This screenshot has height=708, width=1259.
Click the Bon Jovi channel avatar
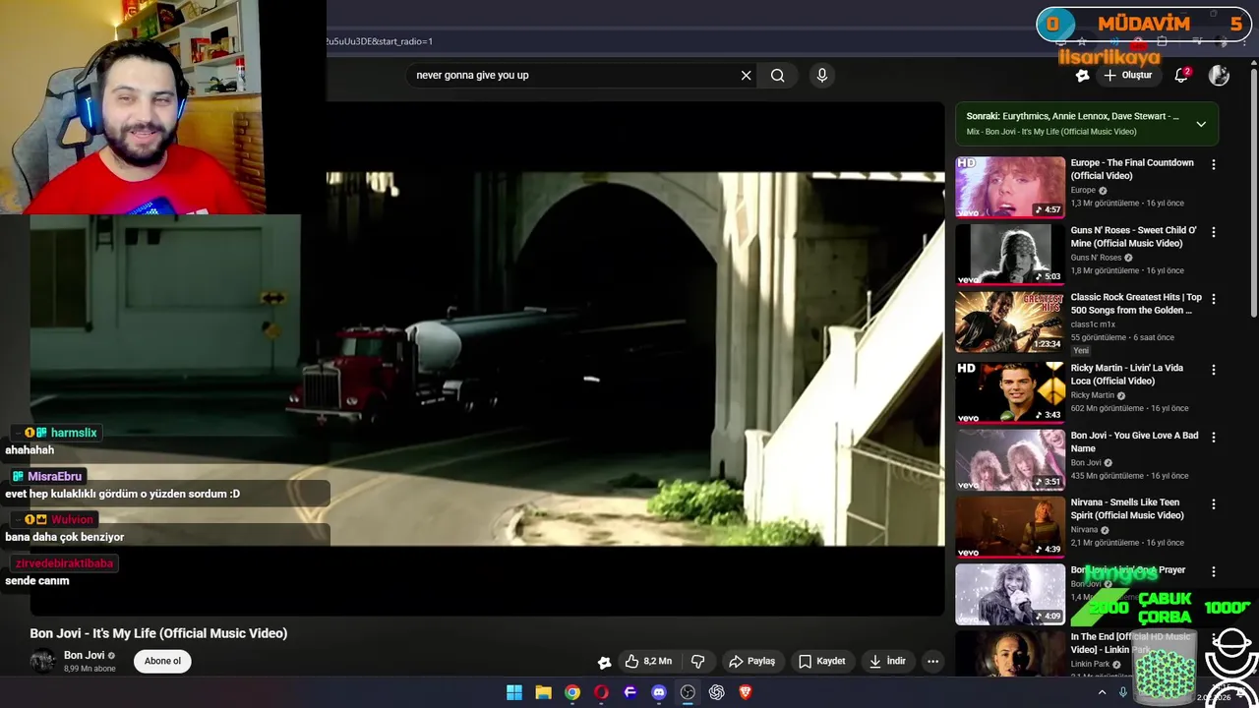[43, 661]
